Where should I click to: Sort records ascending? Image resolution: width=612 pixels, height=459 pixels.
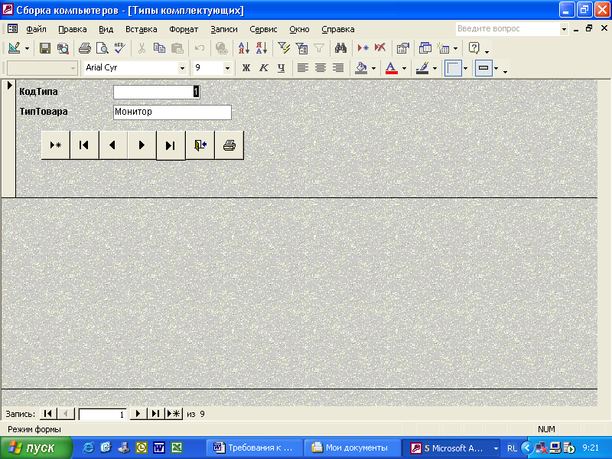(243, 48)
